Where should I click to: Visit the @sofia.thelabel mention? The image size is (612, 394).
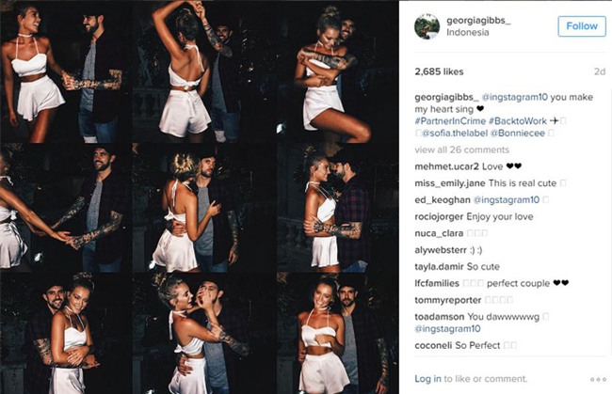(x=455, y=134)
